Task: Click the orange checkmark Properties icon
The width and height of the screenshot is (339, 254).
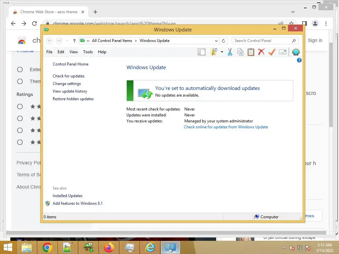Action: 272,52
